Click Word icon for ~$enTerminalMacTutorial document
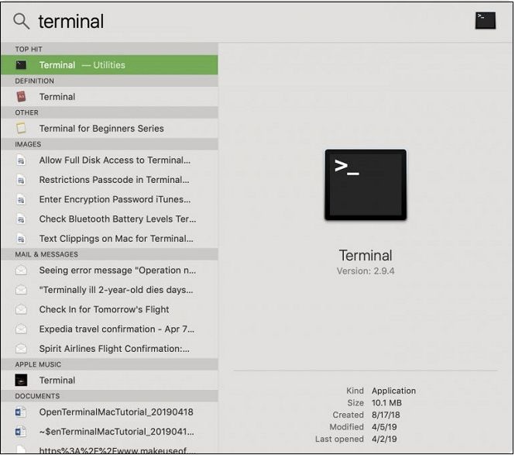Image resolution: width=515 pixels, height=455 pixels. 21,431
